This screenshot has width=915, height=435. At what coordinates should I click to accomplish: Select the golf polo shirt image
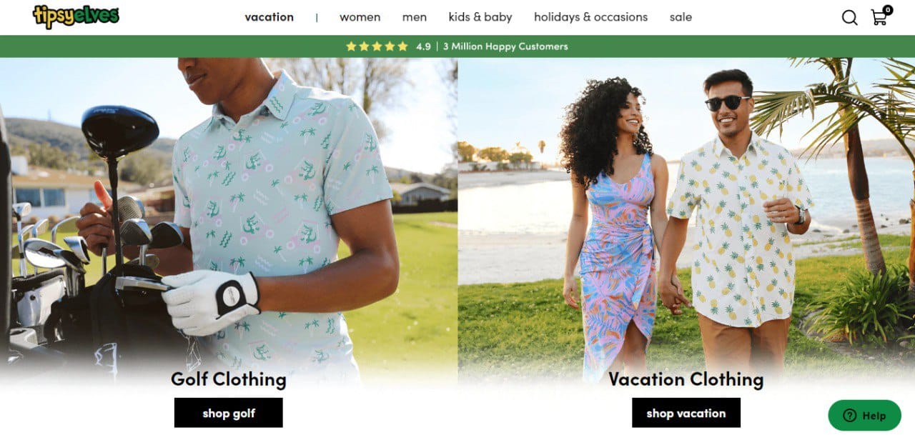point(229,214)
